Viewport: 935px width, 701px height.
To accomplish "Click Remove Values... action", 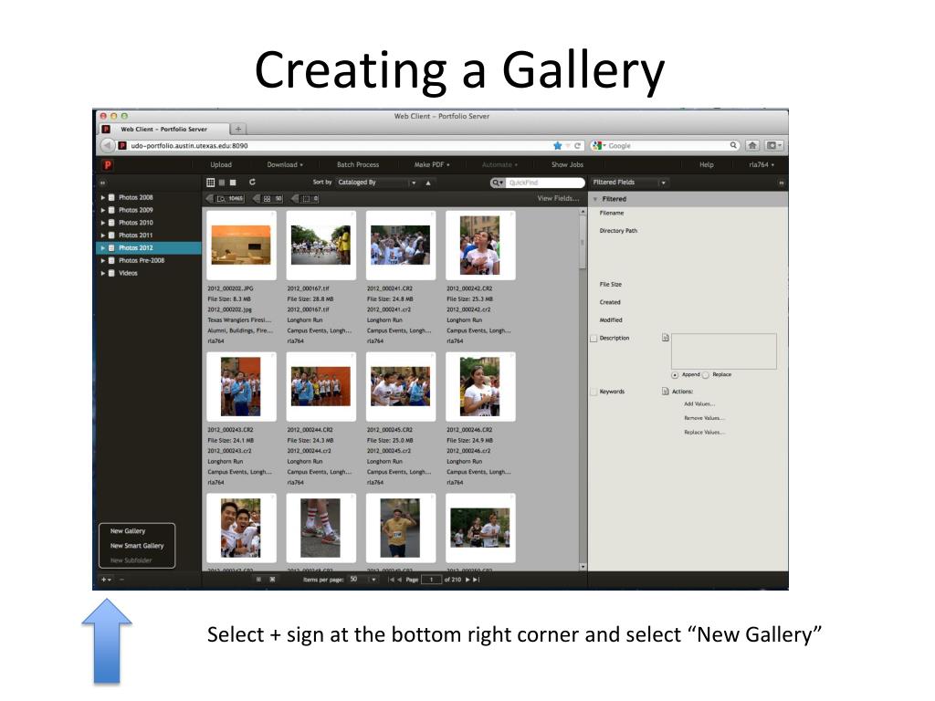I will (x=704, y=418).
